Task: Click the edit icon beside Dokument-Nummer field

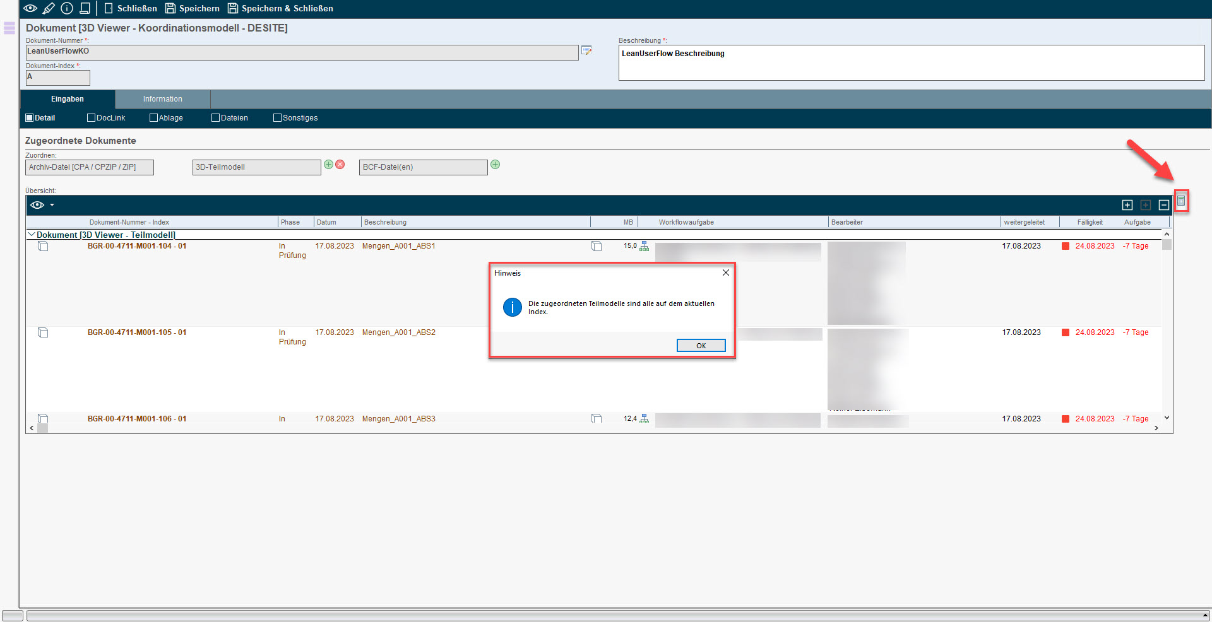Action: coord(586,50)
